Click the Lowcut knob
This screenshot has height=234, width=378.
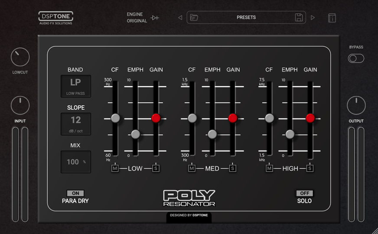pos(20,57)
